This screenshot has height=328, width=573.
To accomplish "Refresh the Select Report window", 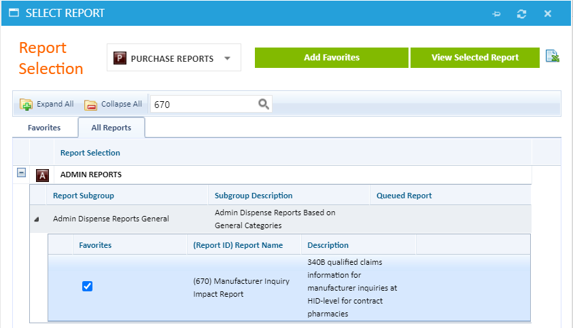I will (521, 14).
